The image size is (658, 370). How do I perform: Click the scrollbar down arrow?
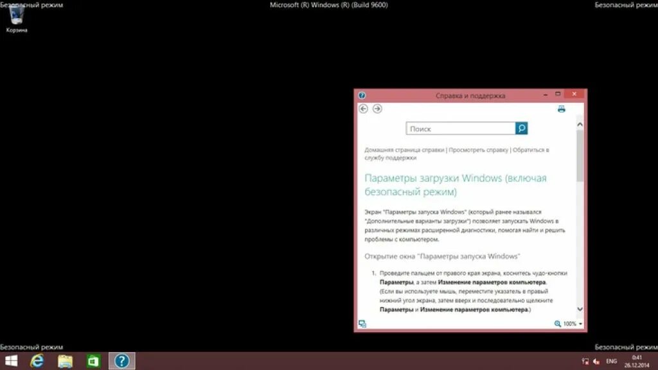(580, 309)
